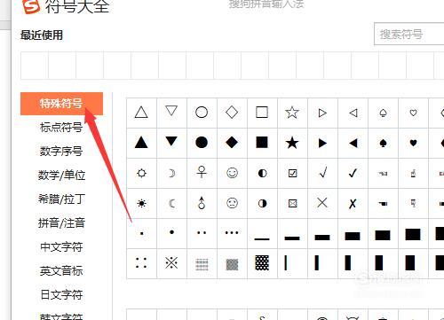444x320 pixels.
Task: Select the female sign symbol
Action: point(202,172)
